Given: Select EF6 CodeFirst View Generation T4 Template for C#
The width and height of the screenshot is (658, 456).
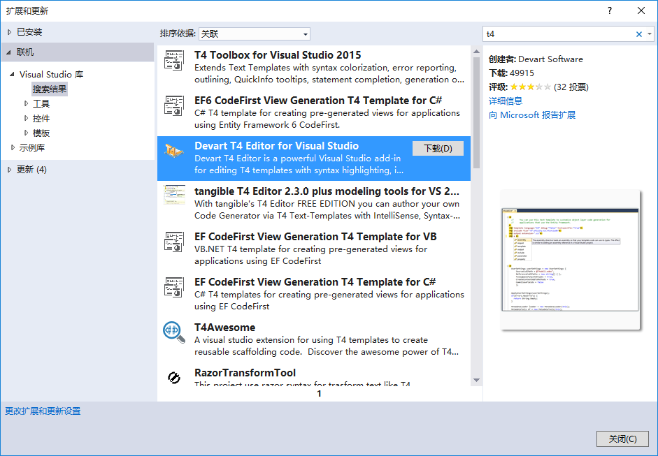Looking at the screenshot, I should point(317,101).
